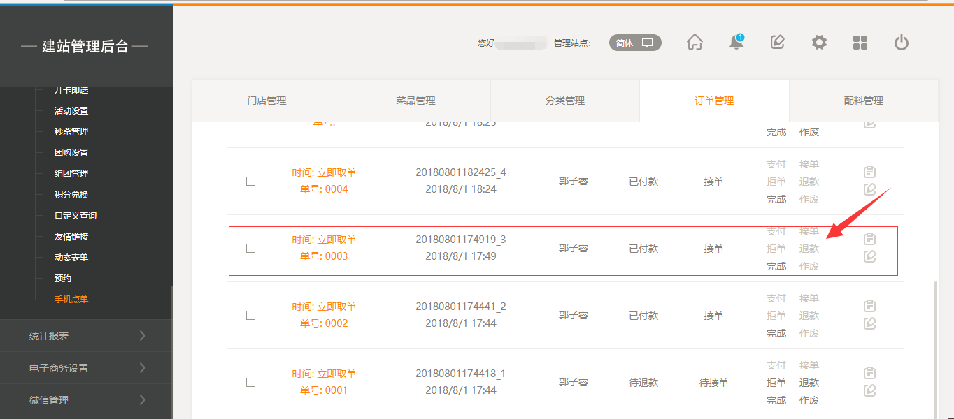Open clipboard details icon for order 0004
Screen dimensions: 954x419
pyautogui.click(x=869, y=172)
